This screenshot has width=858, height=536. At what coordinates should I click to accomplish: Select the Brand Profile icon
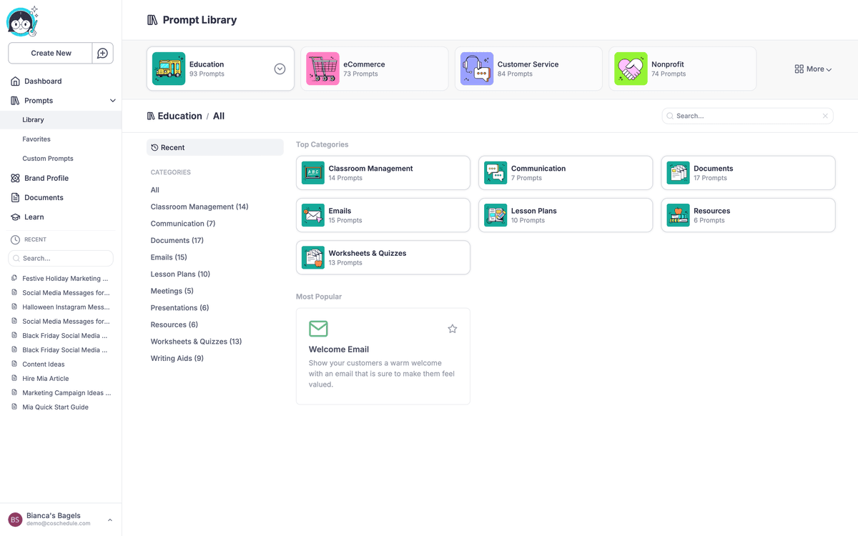click(x=13, y=178)
